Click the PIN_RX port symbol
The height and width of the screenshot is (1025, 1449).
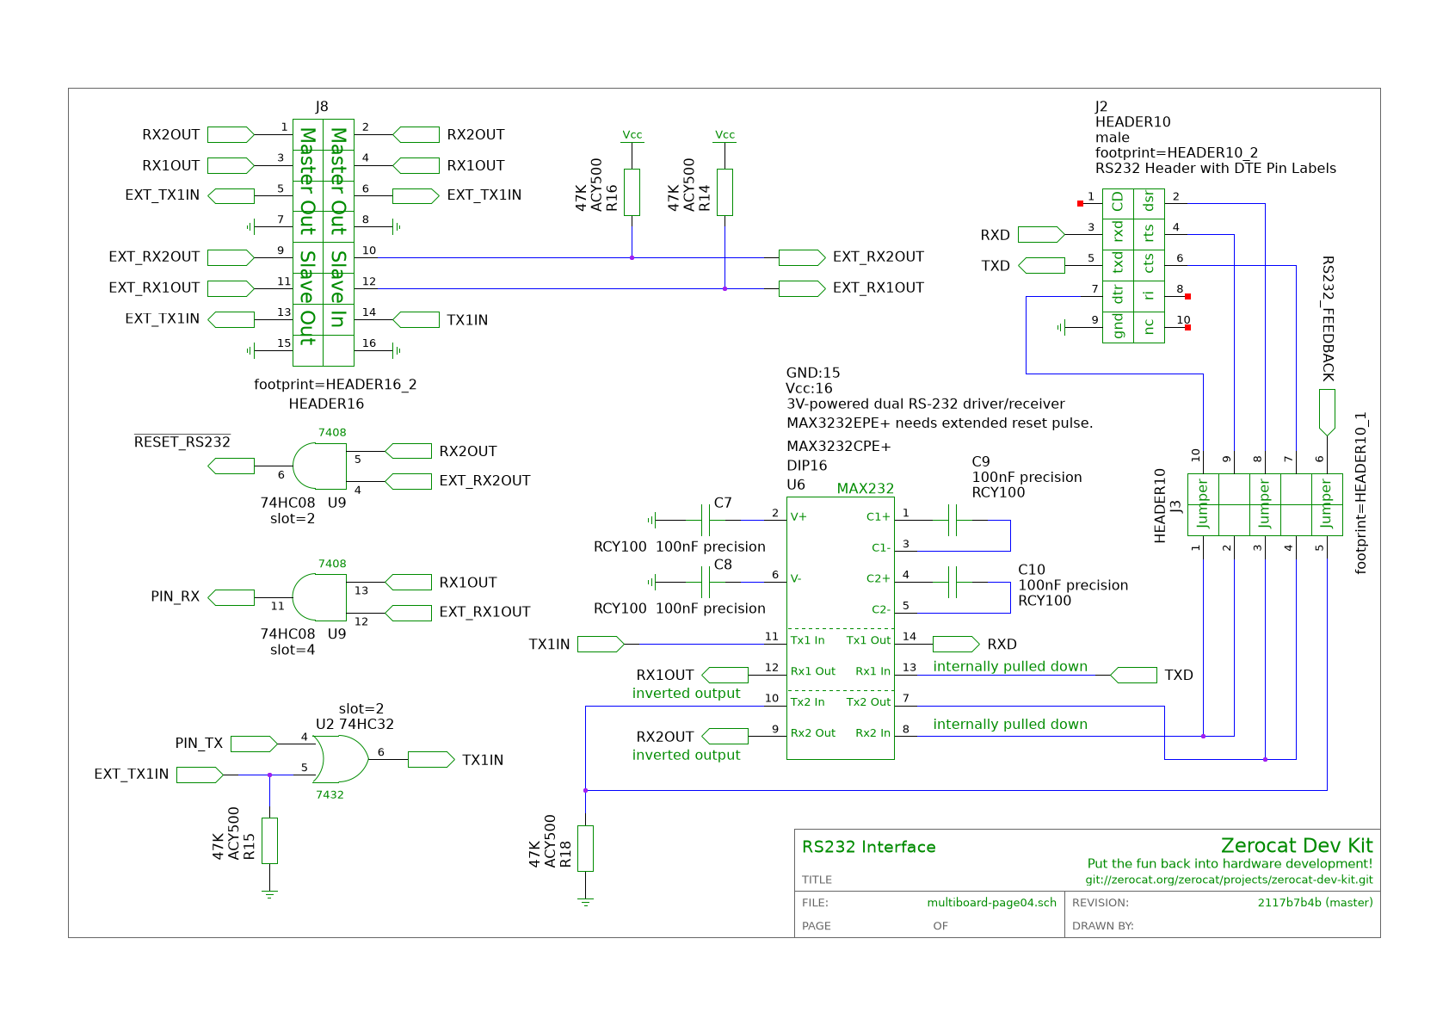[x=231, y=597]
